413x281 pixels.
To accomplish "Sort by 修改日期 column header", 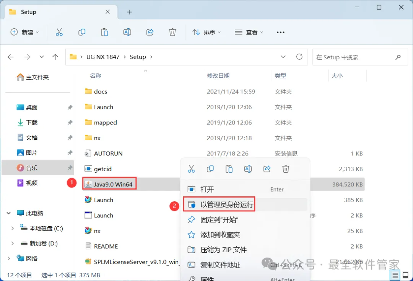I will pyautogui.click(x=218, y=76).
